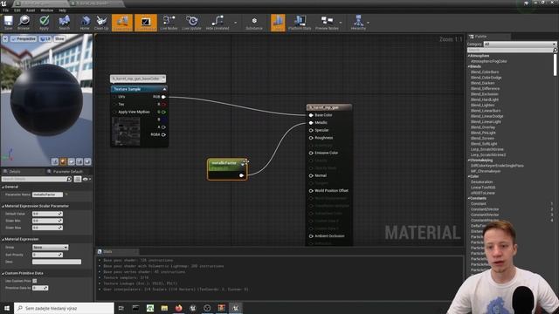
Task: Click the Hierarchy toolbar icon
Action: [x=358, y=23]
